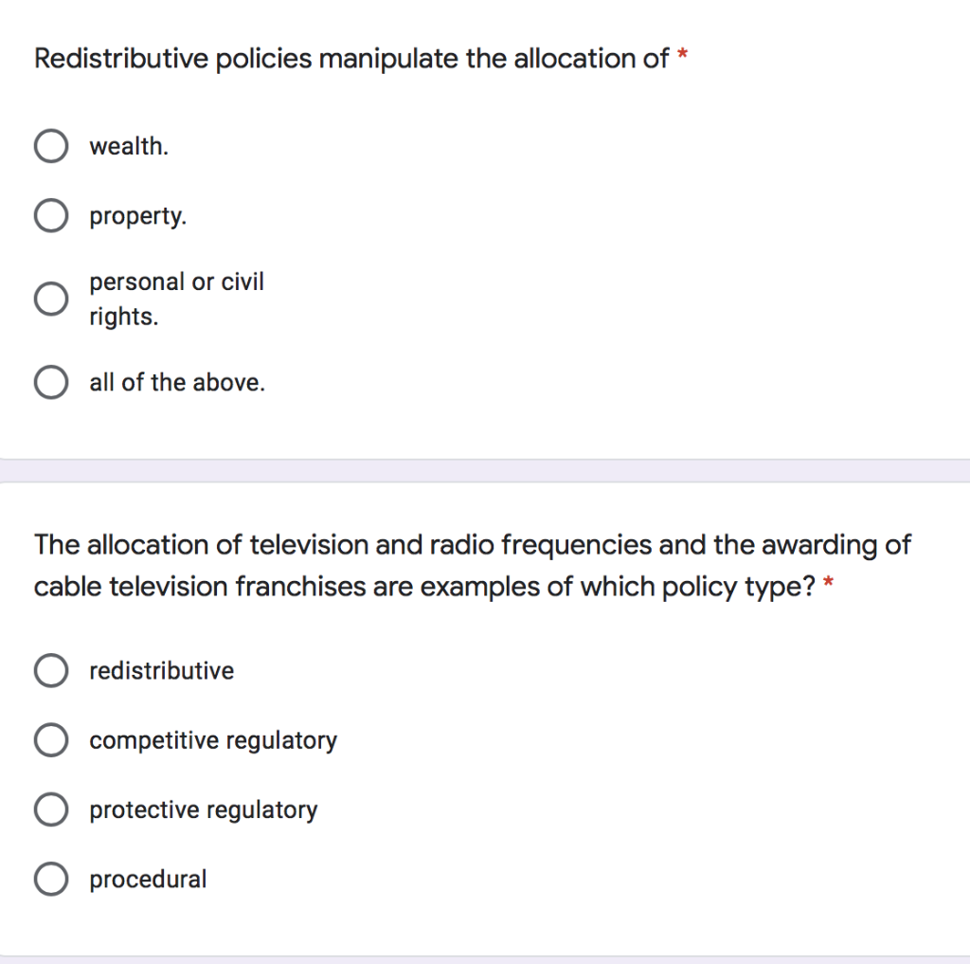Click the "redistributive" option label text
The width and height of the screenshot is (970, 964).
pos(161,670)
